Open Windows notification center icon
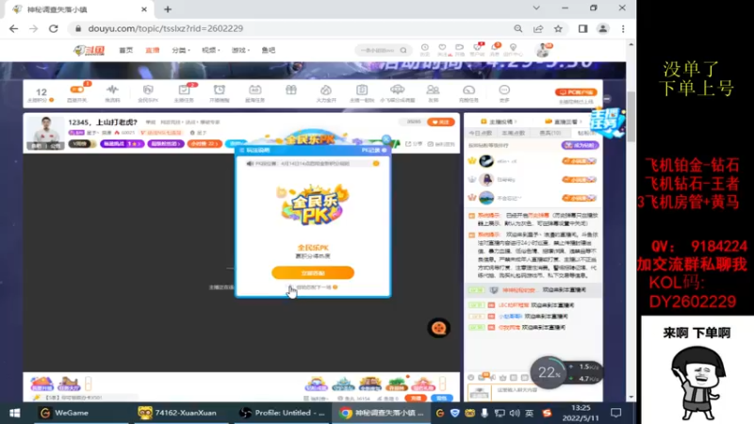This screenshot has height=424, width=754. click(616, 413)
